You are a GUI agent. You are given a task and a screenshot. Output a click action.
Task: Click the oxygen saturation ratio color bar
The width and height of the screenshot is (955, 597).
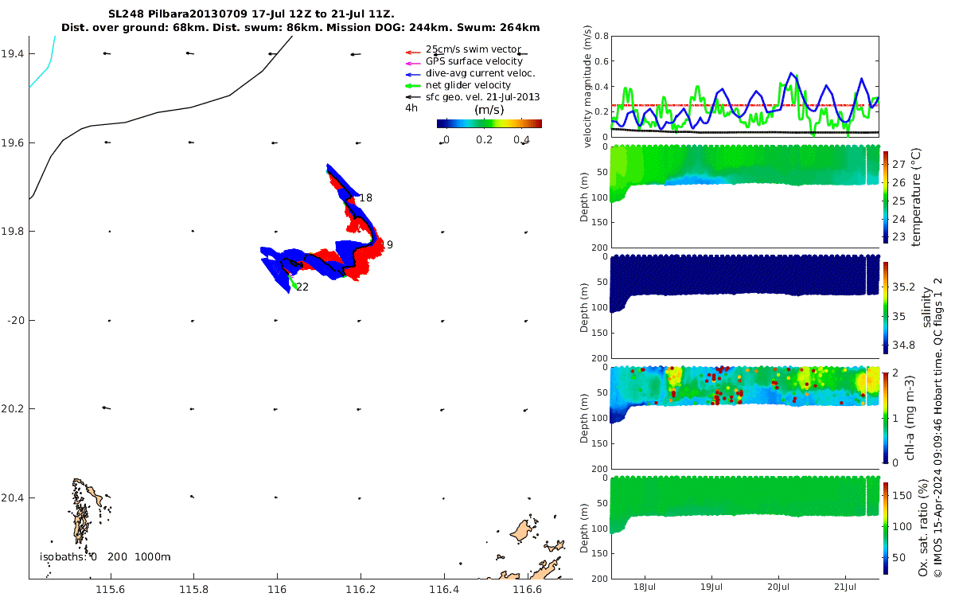(886, 527)
